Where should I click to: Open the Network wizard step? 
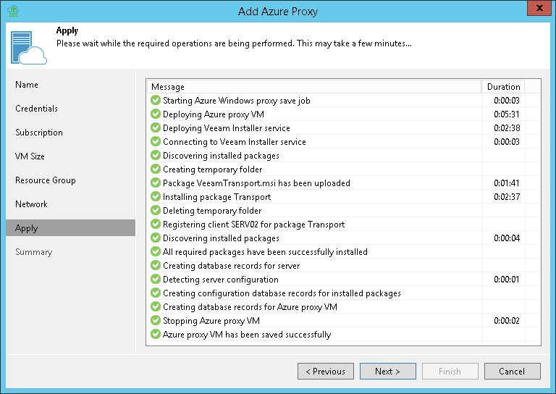click(31, 204)
